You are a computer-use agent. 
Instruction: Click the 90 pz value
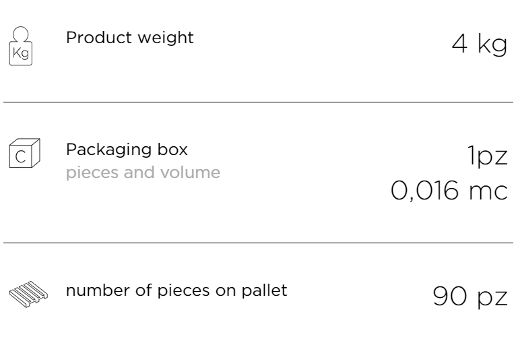point(470,297)
